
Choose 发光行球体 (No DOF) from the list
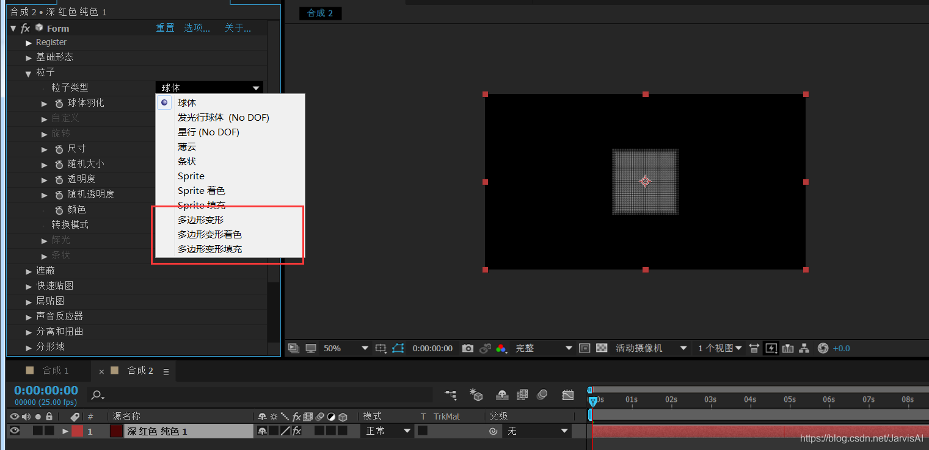point(224,118)
